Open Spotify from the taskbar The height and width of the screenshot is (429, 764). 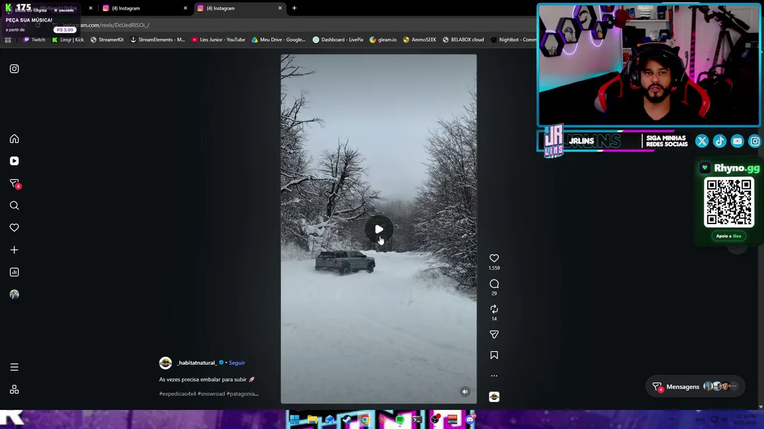[400, 420]
